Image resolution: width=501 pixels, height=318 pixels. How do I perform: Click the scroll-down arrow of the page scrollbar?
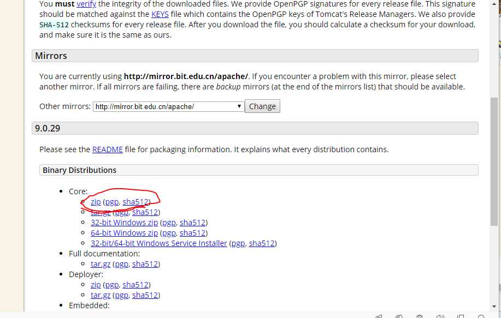pos(494,307)
